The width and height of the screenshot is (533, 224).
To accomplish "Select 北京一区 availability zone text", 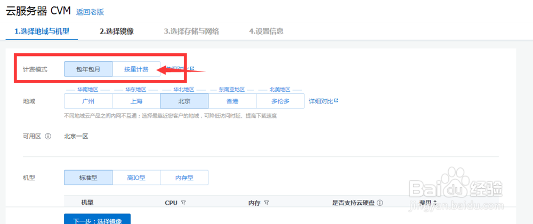I will point(76,137).
